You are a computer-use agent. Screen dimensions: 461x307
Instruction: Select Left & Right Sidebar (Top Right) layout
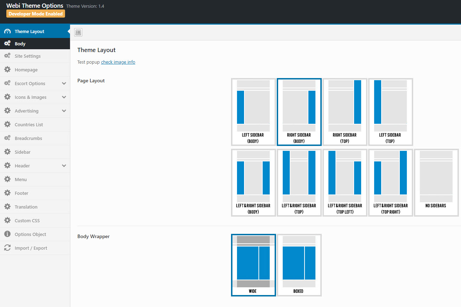390,183
